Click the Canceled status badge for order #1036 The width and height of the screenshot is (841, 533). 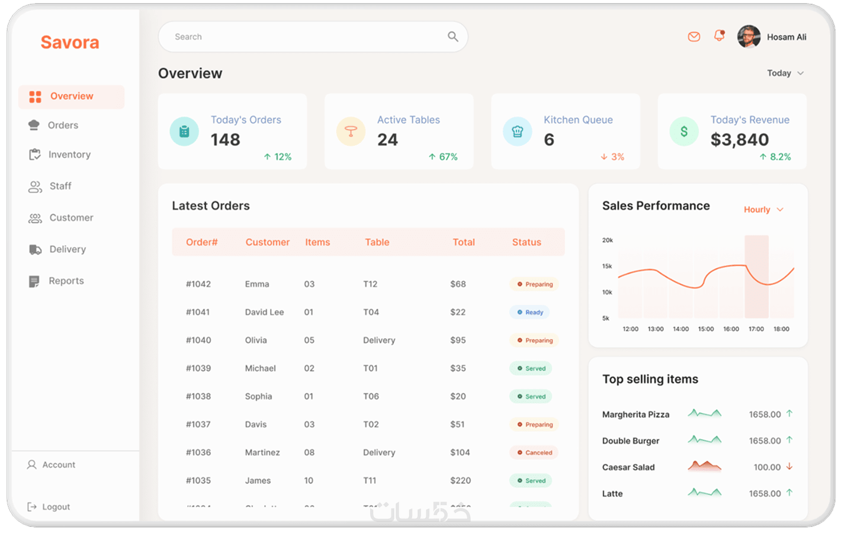pos(534,452)
